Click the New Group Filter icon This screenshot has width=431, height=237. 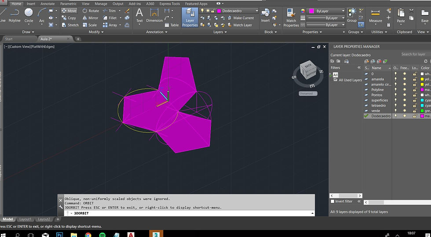tap(338, 61)
